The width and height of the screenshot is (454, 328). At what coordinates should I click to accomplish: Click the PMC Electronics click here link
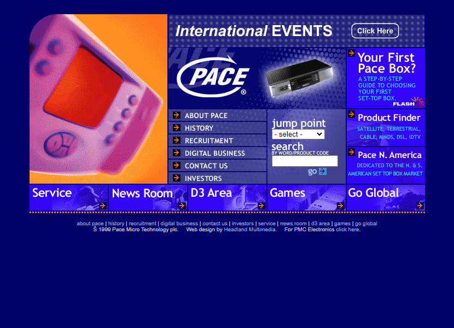pos(347,230)
